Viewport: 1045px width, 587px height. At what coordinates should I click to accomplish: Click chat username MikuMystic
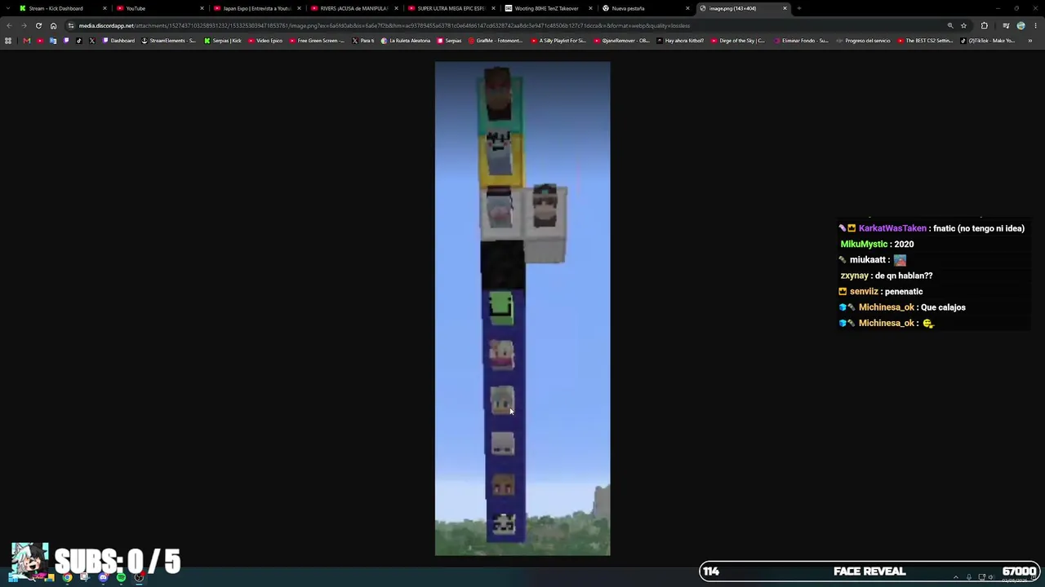click(864, 244)
